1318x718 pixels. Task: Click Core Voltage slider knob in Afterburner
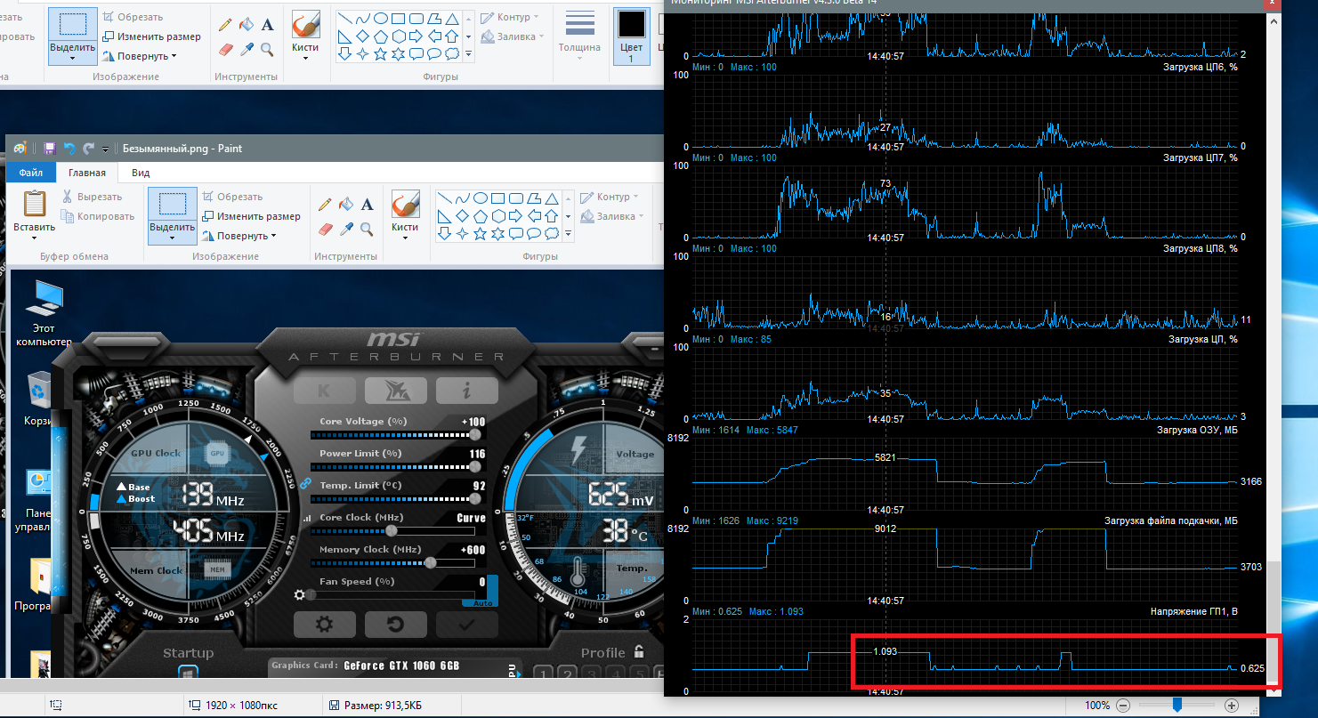point(475,435)
